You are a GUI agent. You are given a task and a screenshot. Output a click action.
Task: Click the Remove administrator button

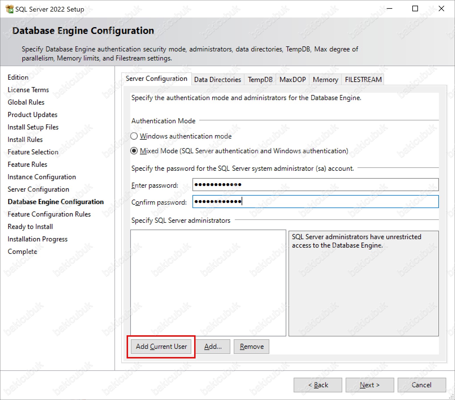[252, 347]
